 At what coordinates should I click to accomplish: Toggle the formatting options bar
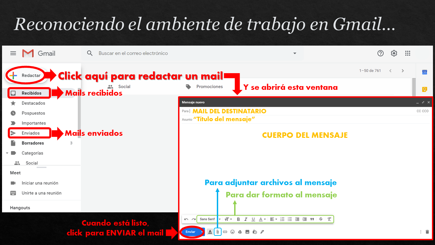pos(210,232)
